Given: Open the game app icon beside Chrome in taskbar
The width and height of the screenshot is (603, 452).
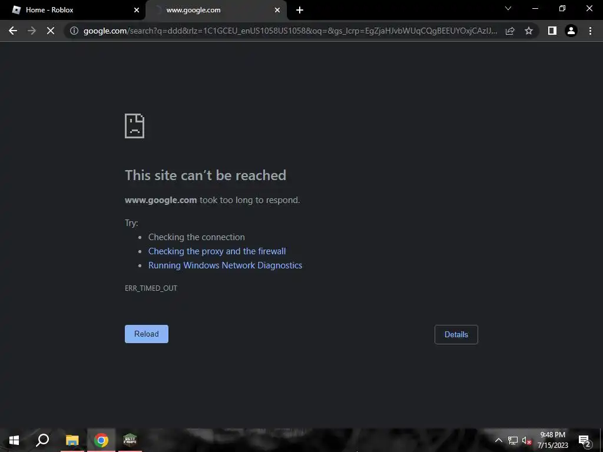Looking at the screenshot, I should tap(130, 440).
